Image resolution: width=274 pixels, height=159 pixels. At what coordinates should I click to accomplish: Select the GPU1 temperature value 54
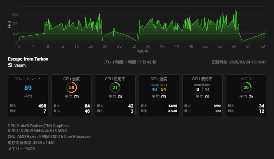coord(163,89)
